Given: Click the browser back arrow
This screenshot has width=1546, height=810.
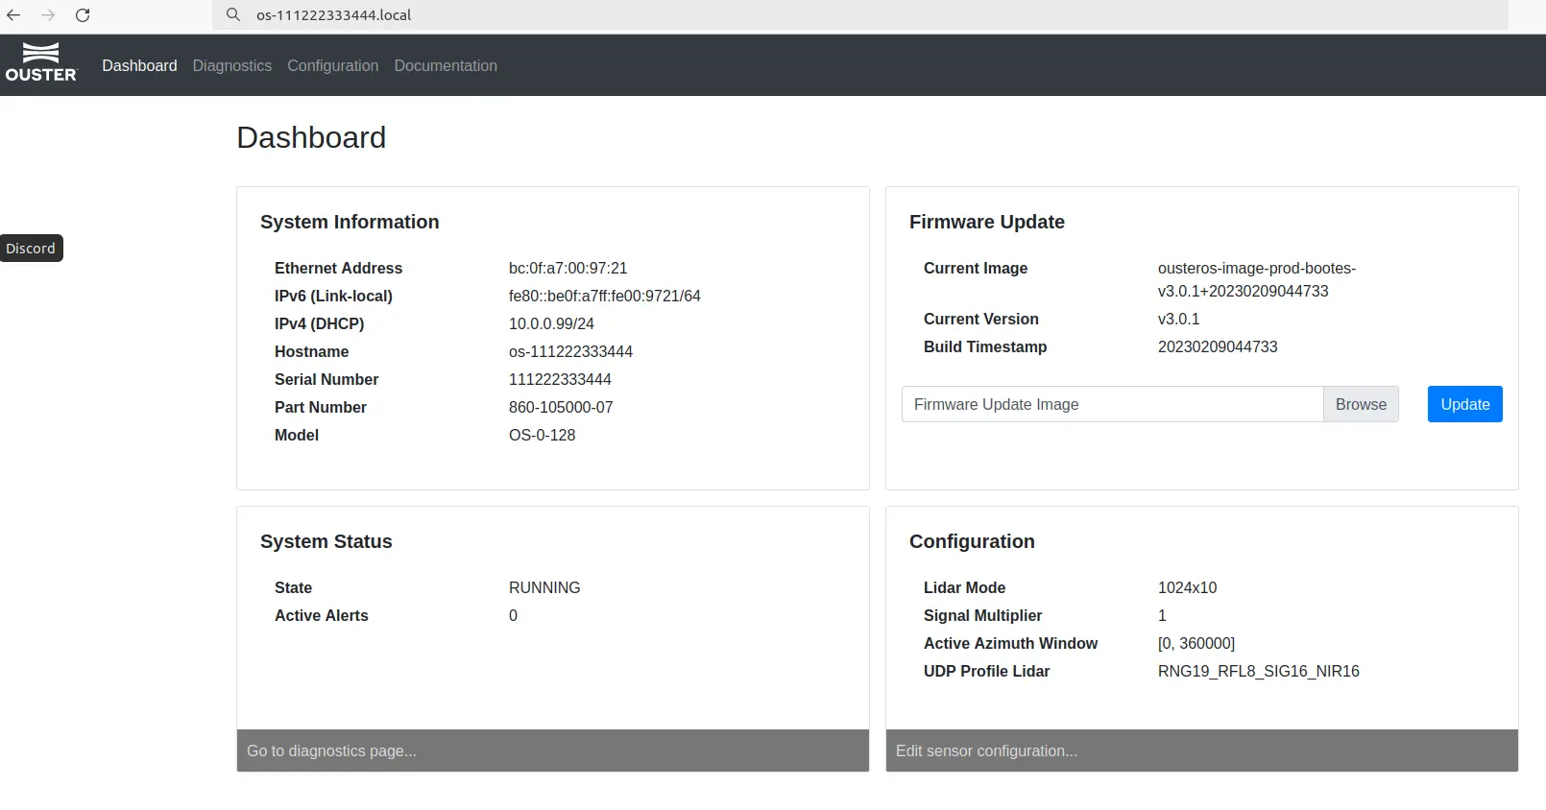Looking at the screenshot, I should [x=14, y=15].
